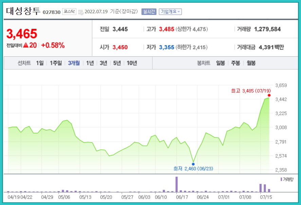The image size is (301, 205).
Task: Click the 거래량 legend swatch below the chart
Action: (281, 179)
